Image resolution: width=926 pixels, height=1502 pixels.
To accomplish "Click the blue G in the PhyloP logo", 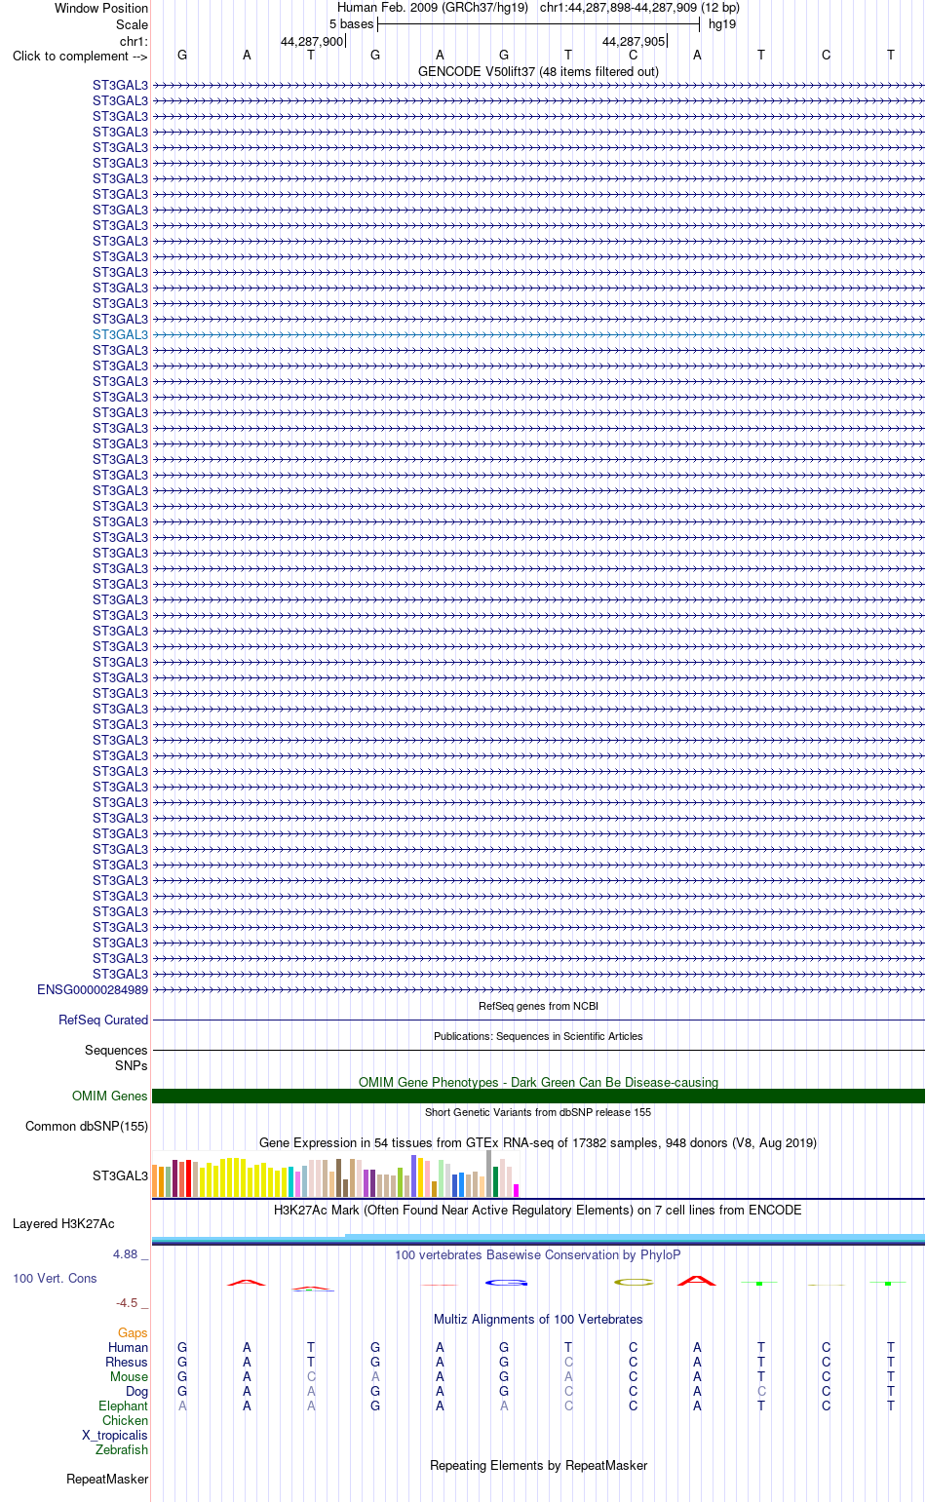I will (506, 1282).
